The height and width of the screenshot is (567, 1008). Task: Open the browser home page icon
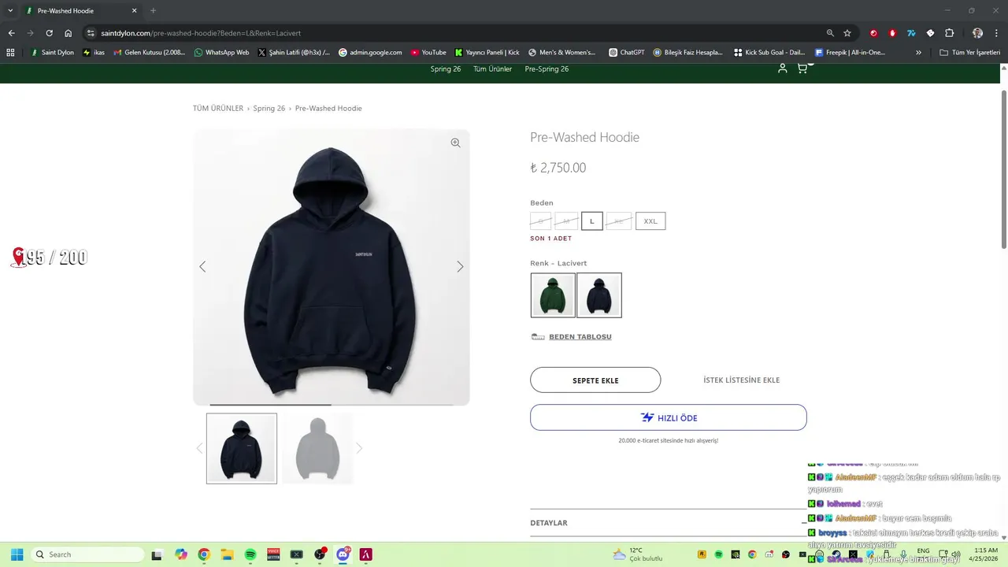pos(69,33)
